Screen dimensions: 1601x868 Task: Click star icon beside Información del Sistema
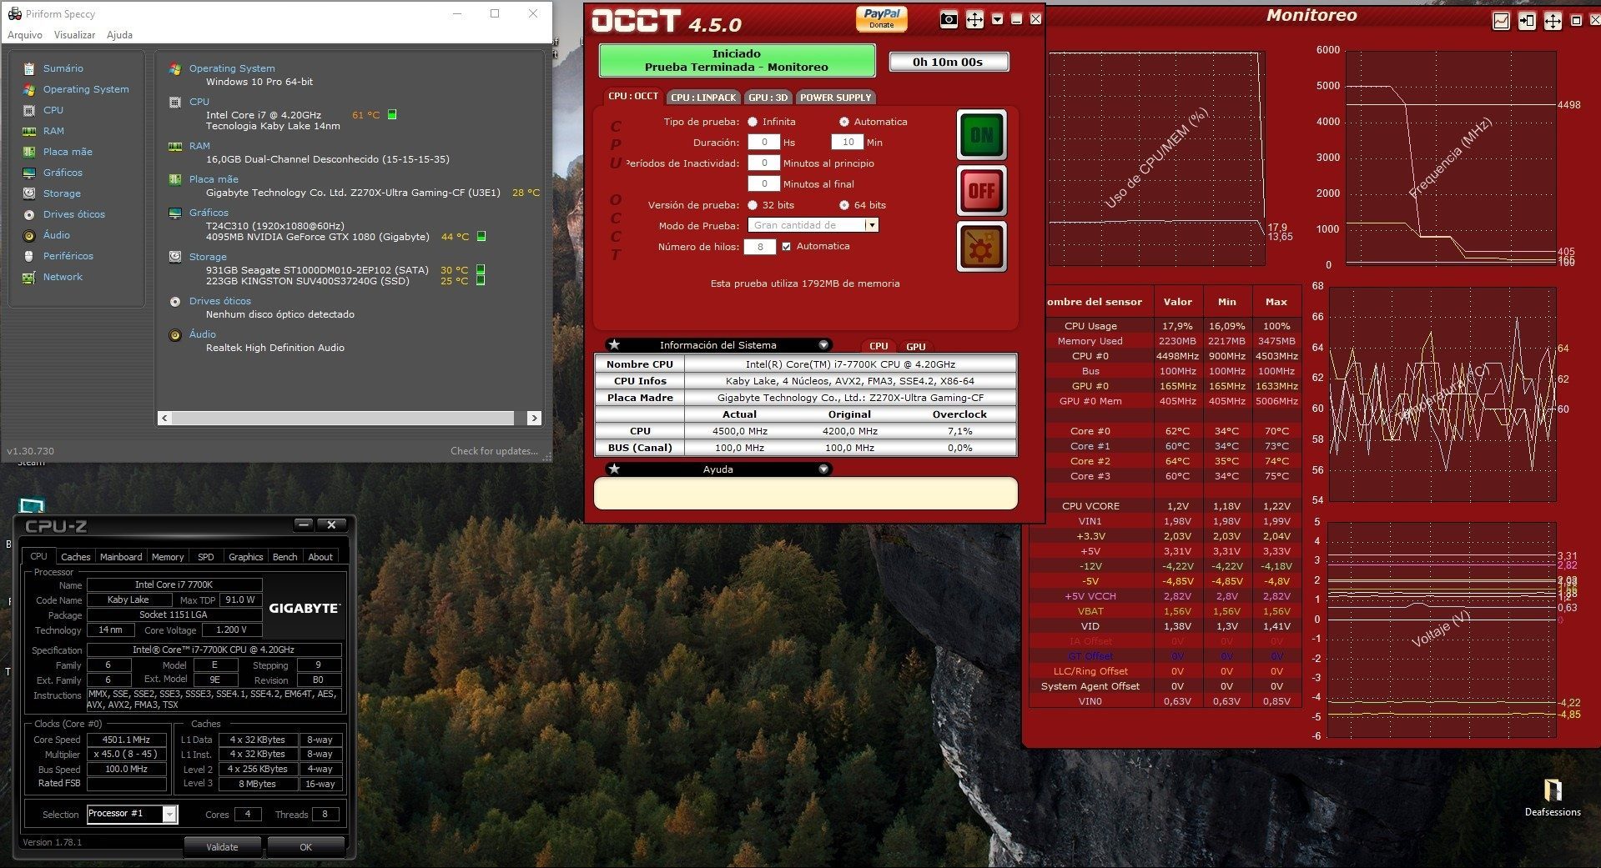pos(614,345)
